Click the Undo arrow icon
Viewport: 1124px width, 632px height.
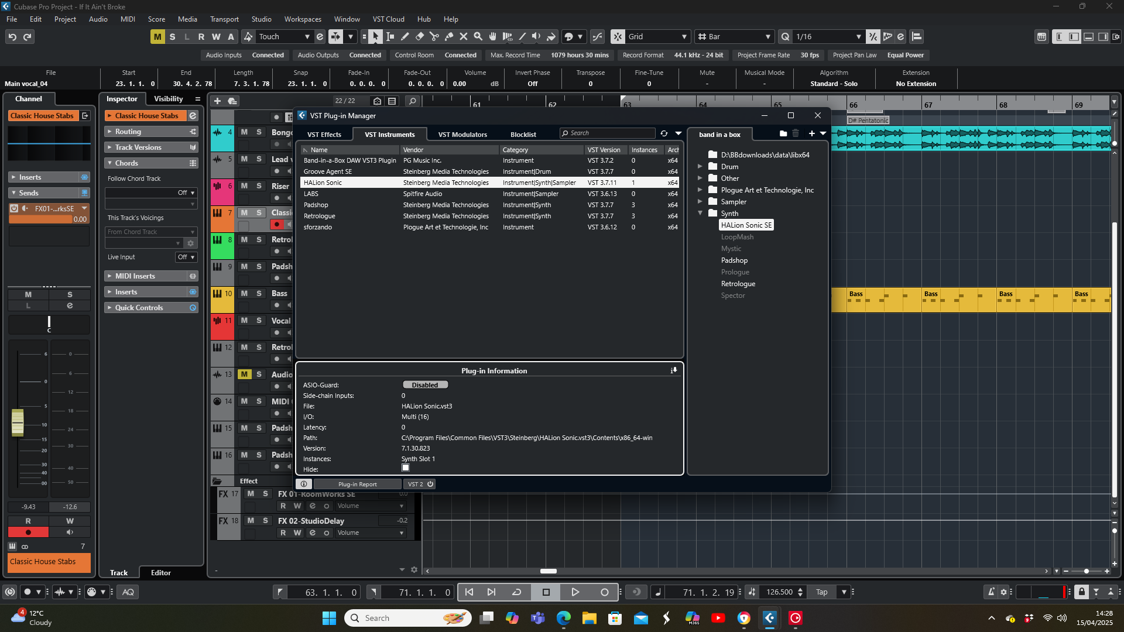pos(12,37)
